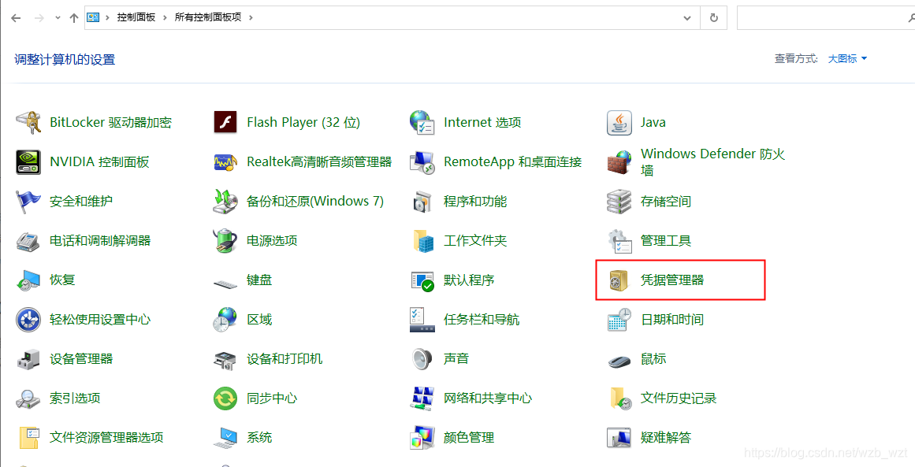Image resolution: width=915 pixels, height=467 pixels.
Task: Open the 工作文件夹 icon
Action: (422, 241)
